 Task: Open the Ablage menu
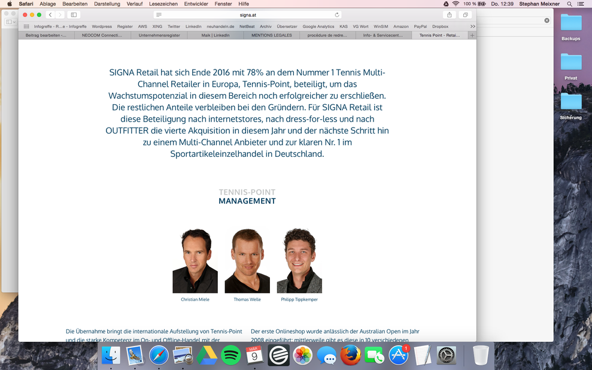tap(47, 4)
